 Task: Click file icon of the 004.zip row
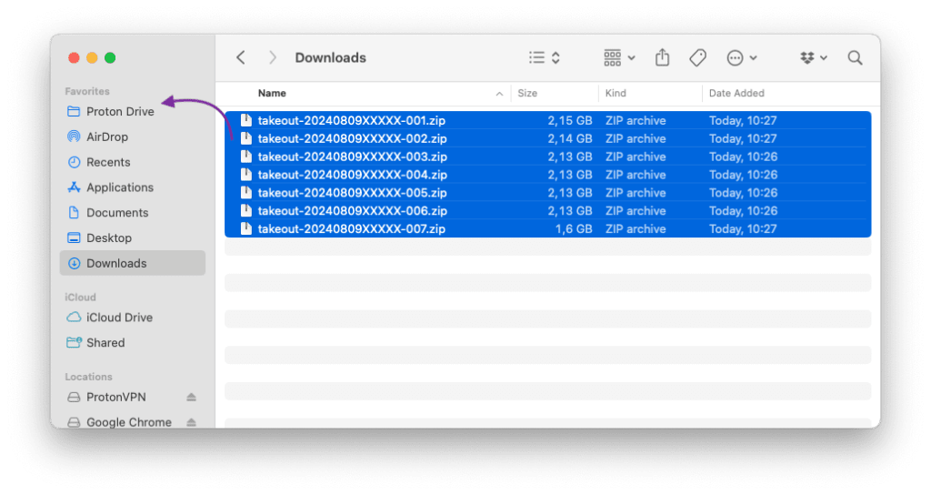245,175
